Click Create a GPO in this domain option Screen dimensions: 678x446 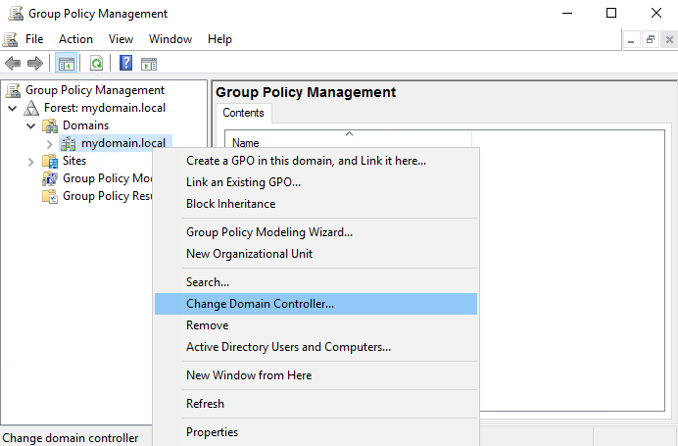coord(306,161)
